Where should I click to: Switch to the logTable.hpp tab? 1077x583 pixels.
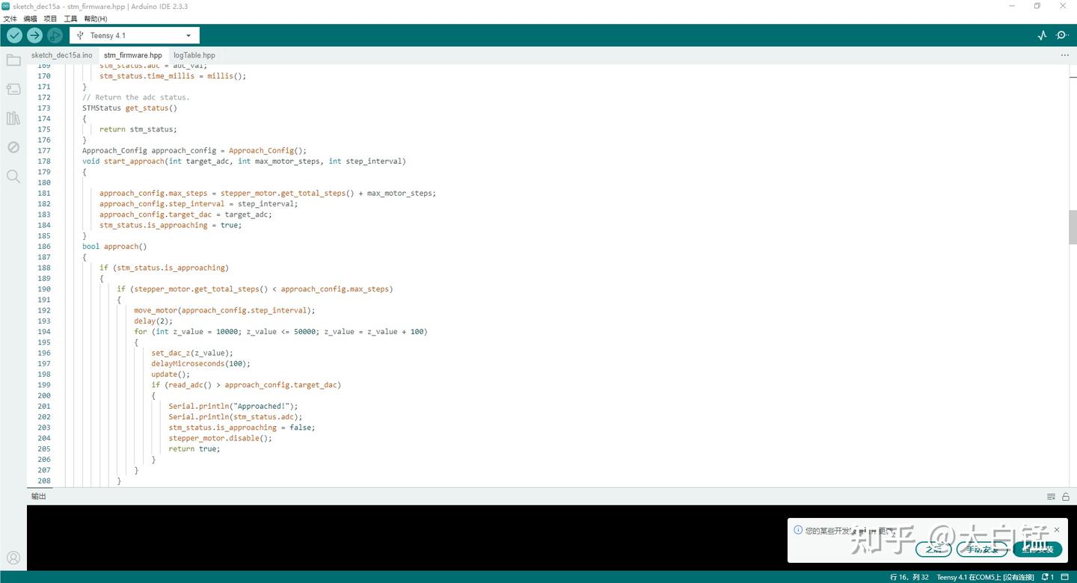[194, 55]
